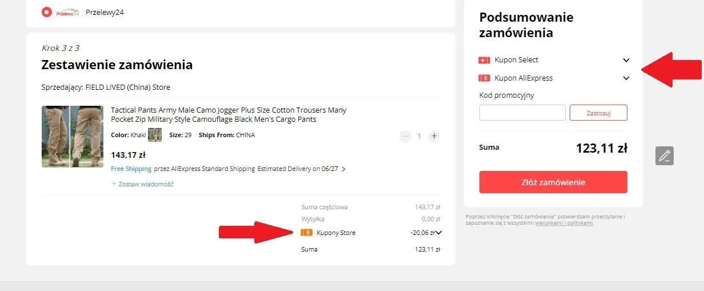Click the gray edit pencil icon

(x=665, y=156)
